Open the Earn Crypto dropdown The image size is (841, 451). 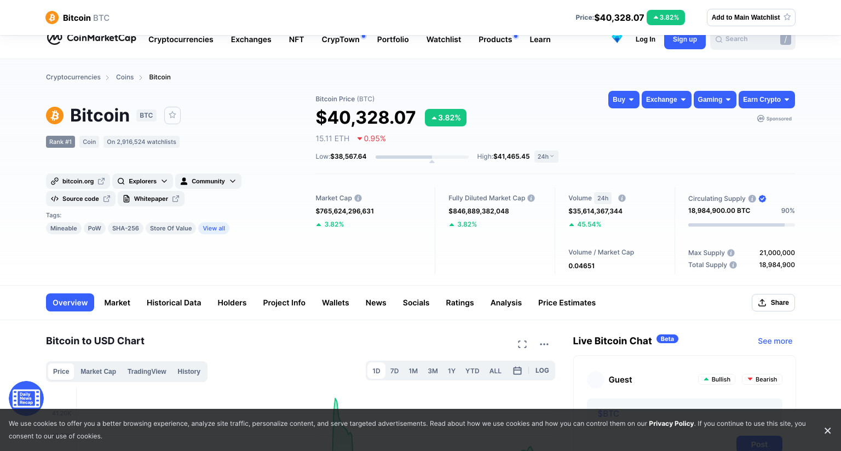click(767, 100)
